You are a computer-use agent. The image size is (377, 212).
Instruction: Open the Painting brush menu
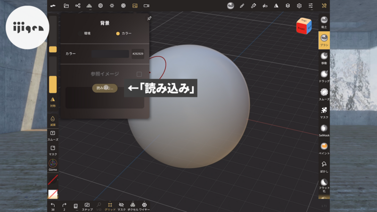pyautogui.click(x=254, y=6)
